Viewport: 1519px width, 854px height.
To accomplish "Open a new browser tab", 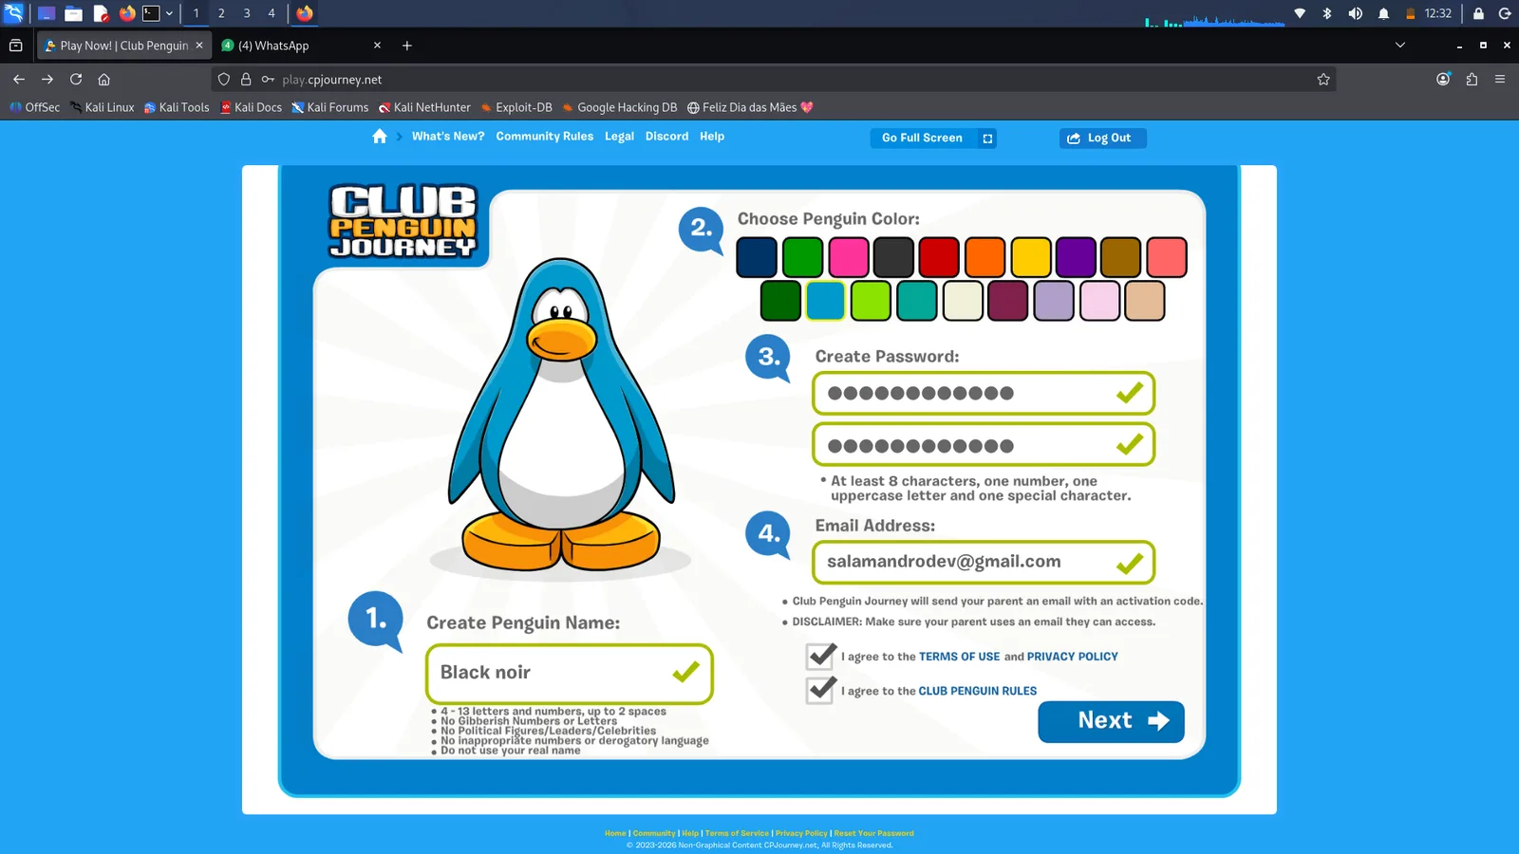I will click(x=407, y=46).
